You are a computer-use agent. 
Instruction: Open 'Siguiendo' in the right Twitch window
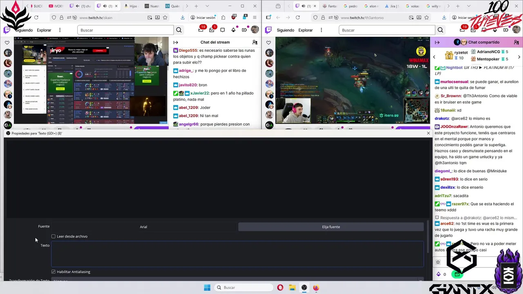[286, 30]
